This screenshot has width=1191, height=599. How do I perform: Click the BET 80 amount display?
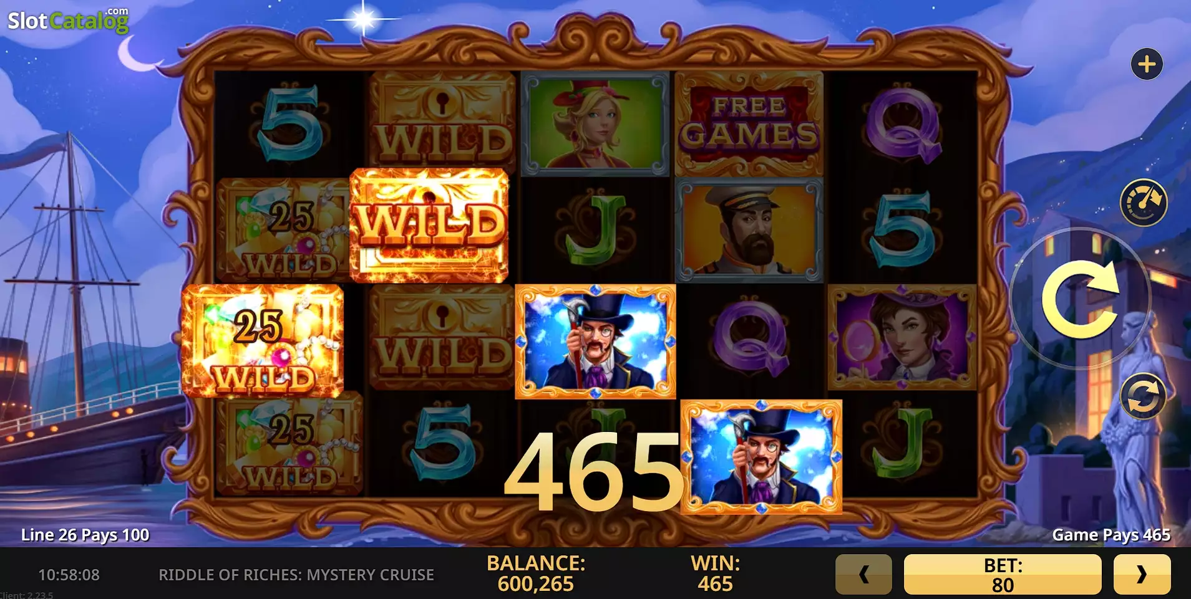coord(1003,574)
